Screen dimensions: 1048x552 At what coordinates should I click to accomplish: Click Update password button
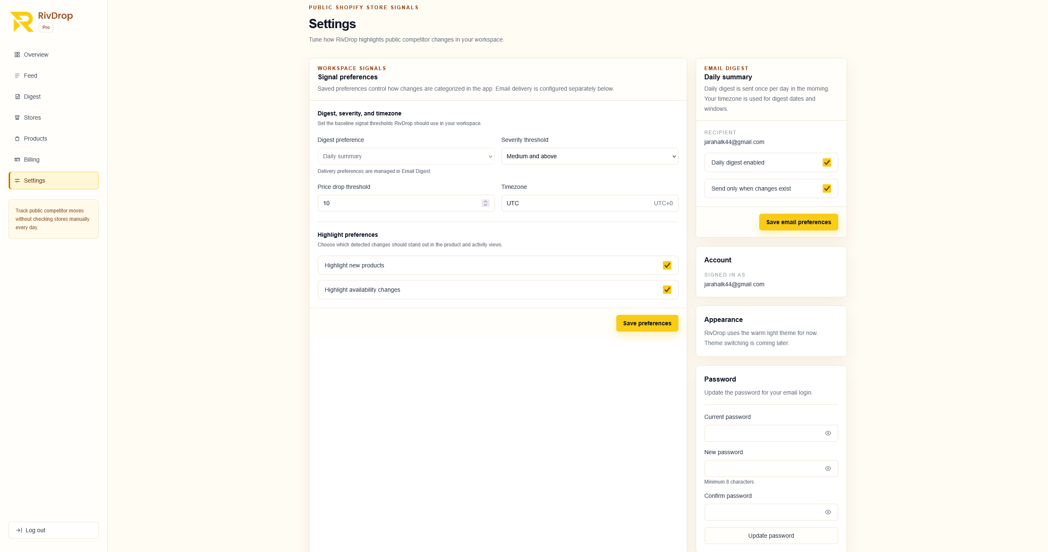click(x=771, y=536)
